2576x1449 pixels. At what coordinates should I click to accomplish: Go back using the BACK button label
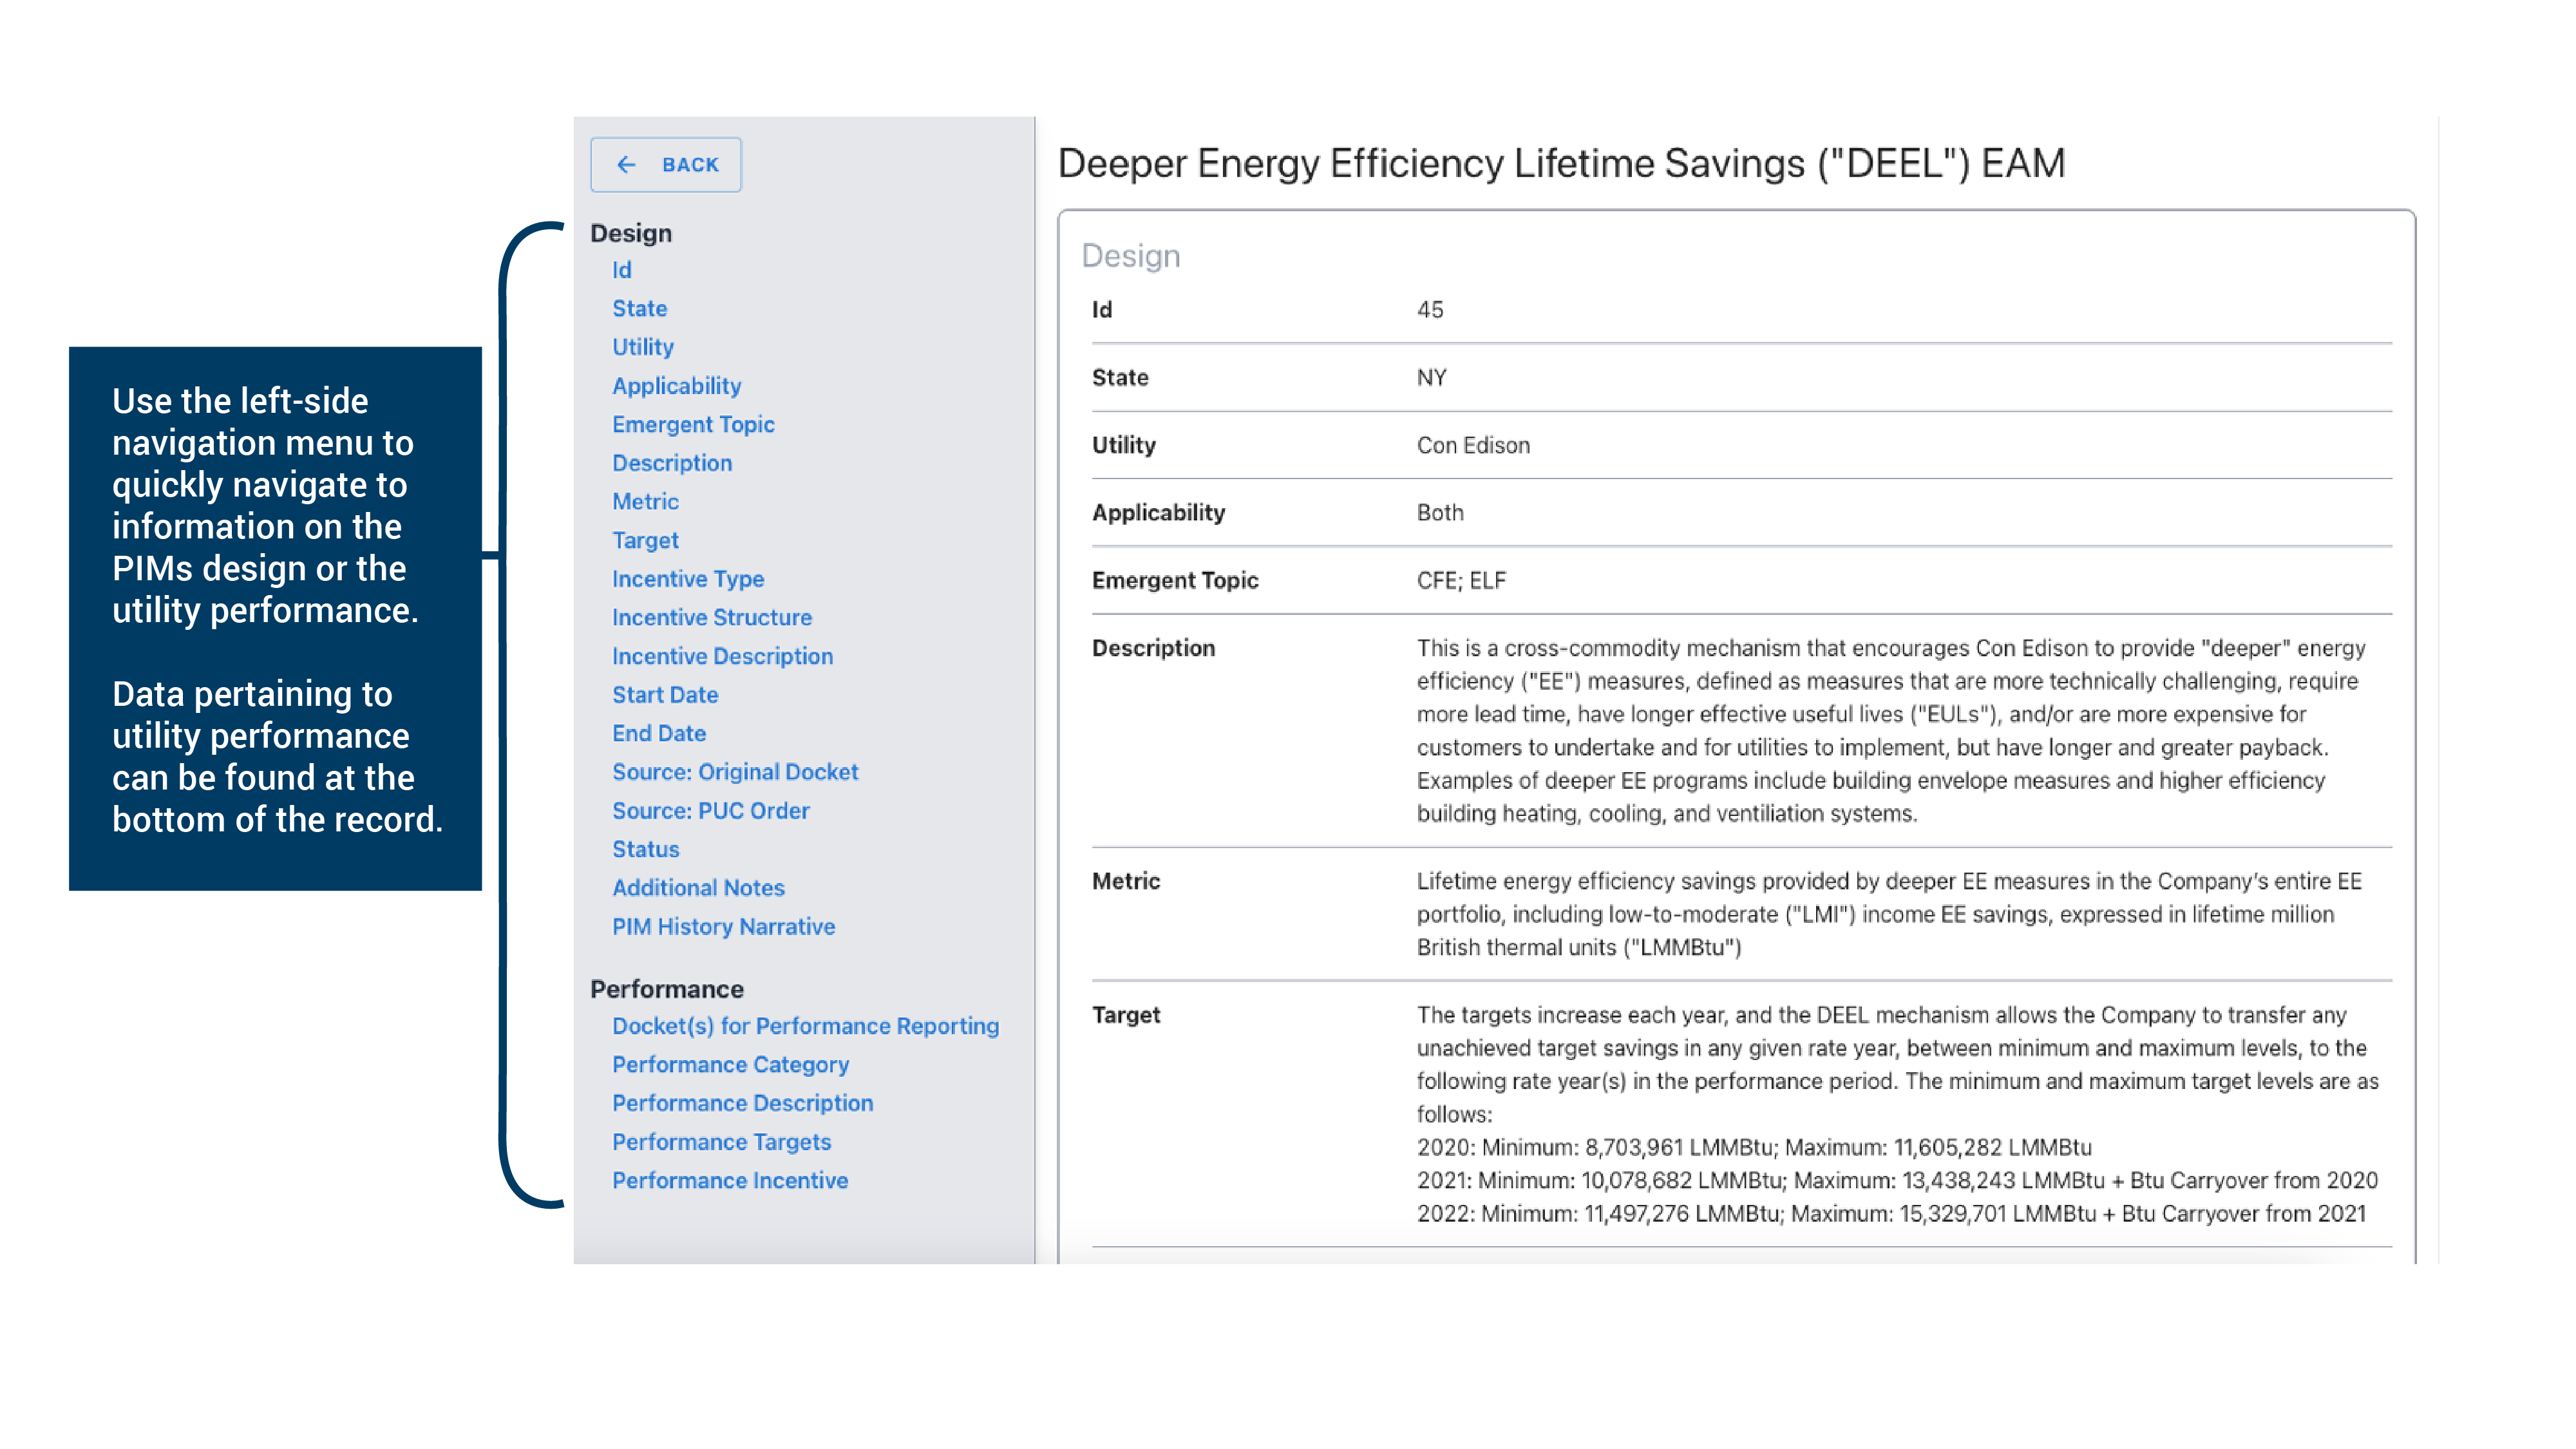690,165
